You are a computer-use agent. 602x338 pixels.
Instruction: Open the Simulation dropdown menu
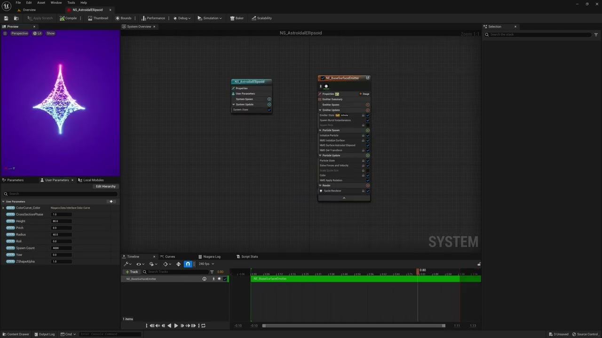209,18
